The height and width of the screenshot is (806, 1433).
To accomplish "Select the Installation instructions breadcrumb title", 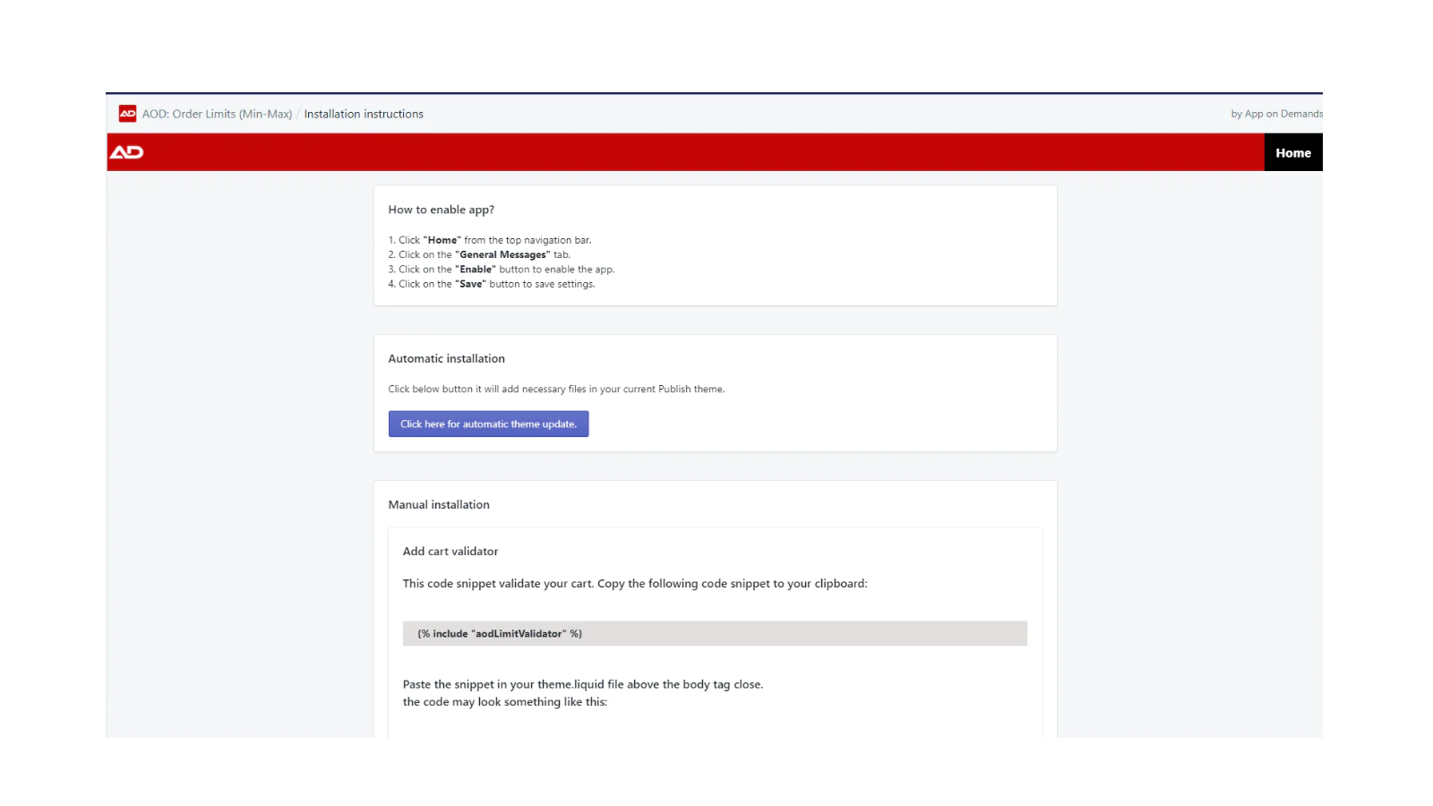I will click(x=364, y=115).
